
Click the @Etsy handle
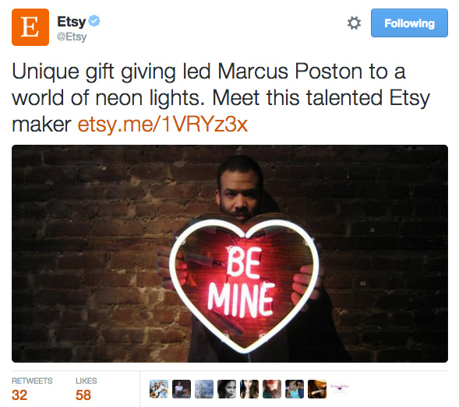click(x=72, y=37)
